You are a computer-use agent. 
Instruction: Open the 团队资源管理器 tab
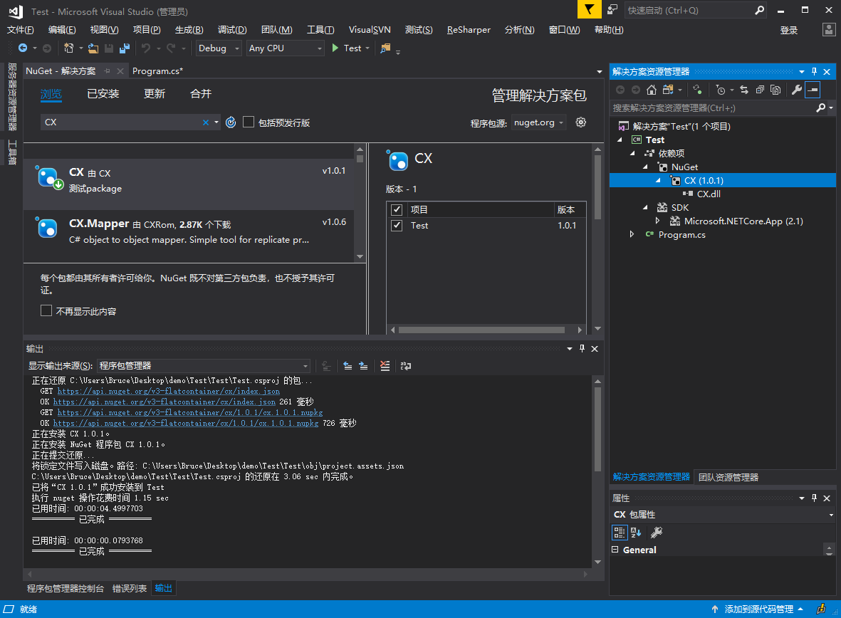coord(728,477)
